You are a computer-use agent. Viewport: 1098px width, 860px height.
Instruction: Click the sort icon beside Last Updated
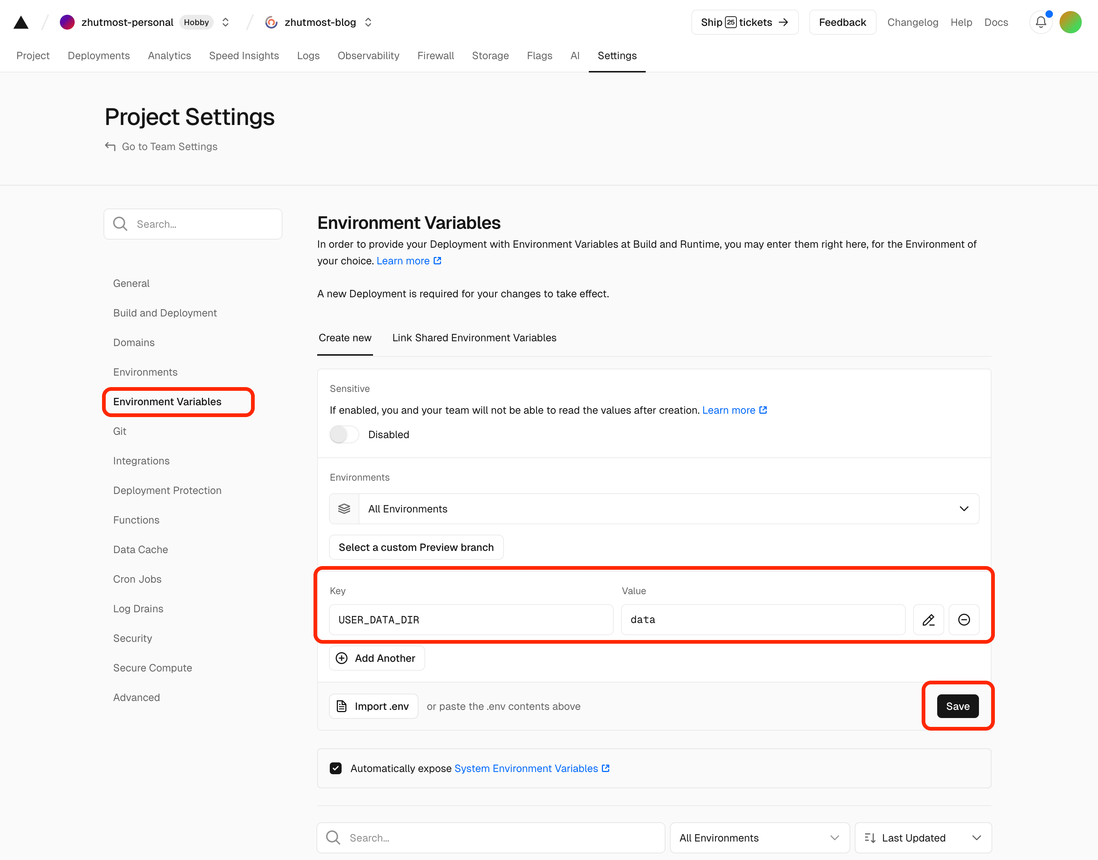pyautogui.click(x=870, y=837)
